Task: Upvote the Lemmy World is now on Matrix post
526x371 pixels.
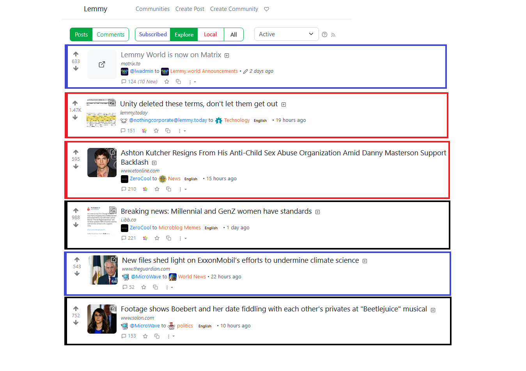Action: point(76,54)
